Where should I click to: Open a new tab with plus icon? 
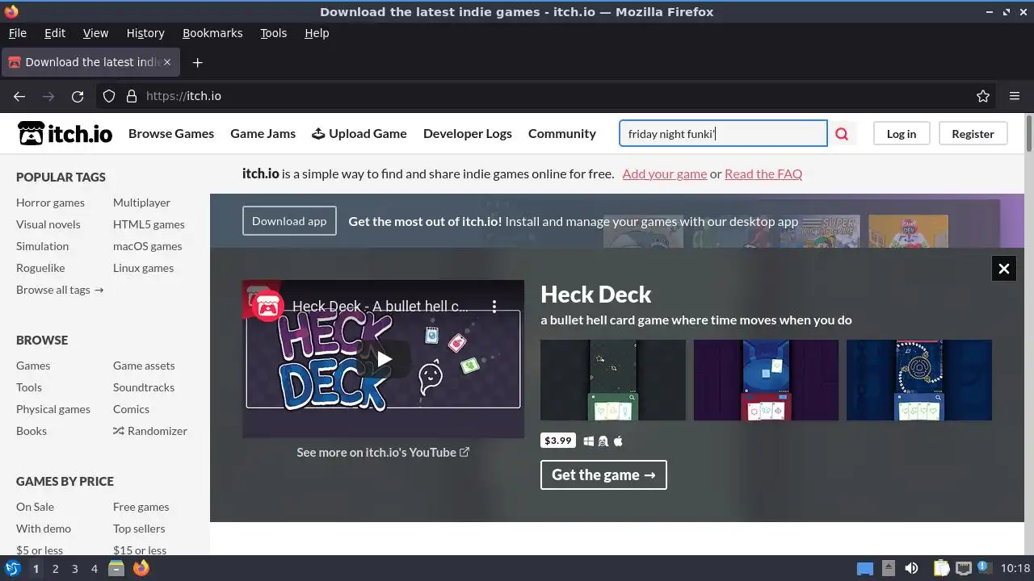[x=197, y=62]
